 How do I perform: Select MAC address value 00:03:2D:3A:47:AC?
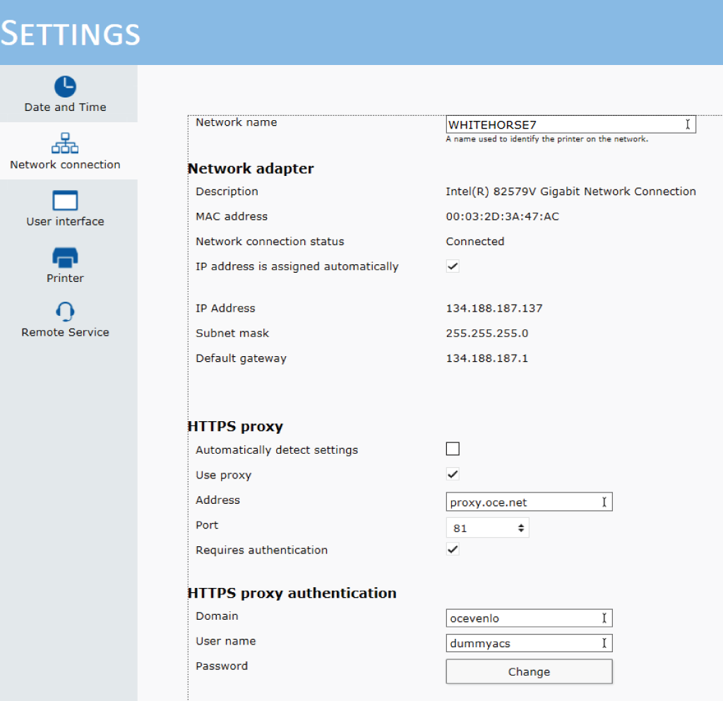click(x=502, y=216)
